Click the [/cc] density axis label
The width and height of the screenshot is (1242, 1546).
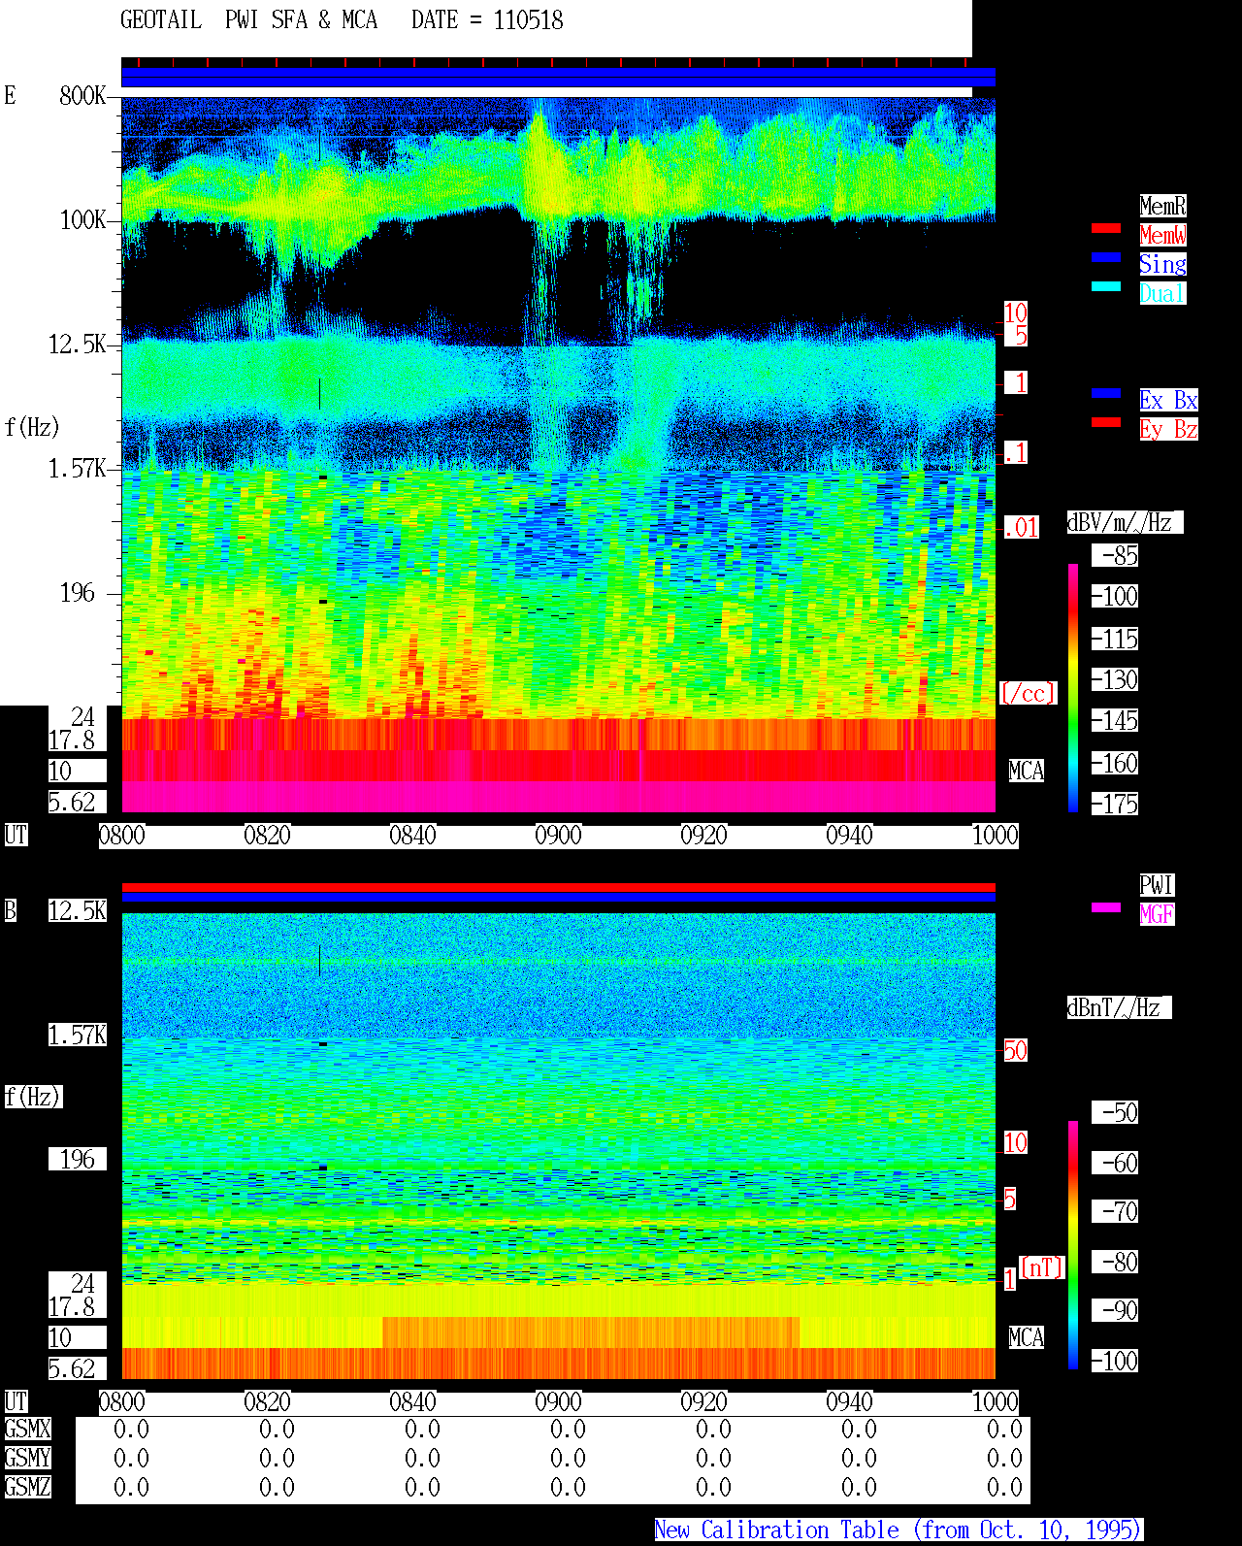coord(1028,693)
